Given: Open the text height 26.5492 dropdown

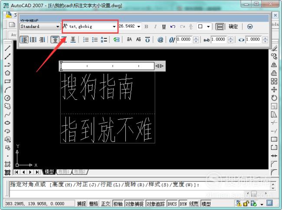Looking at the screenshot, I should (x=139, y=26).
